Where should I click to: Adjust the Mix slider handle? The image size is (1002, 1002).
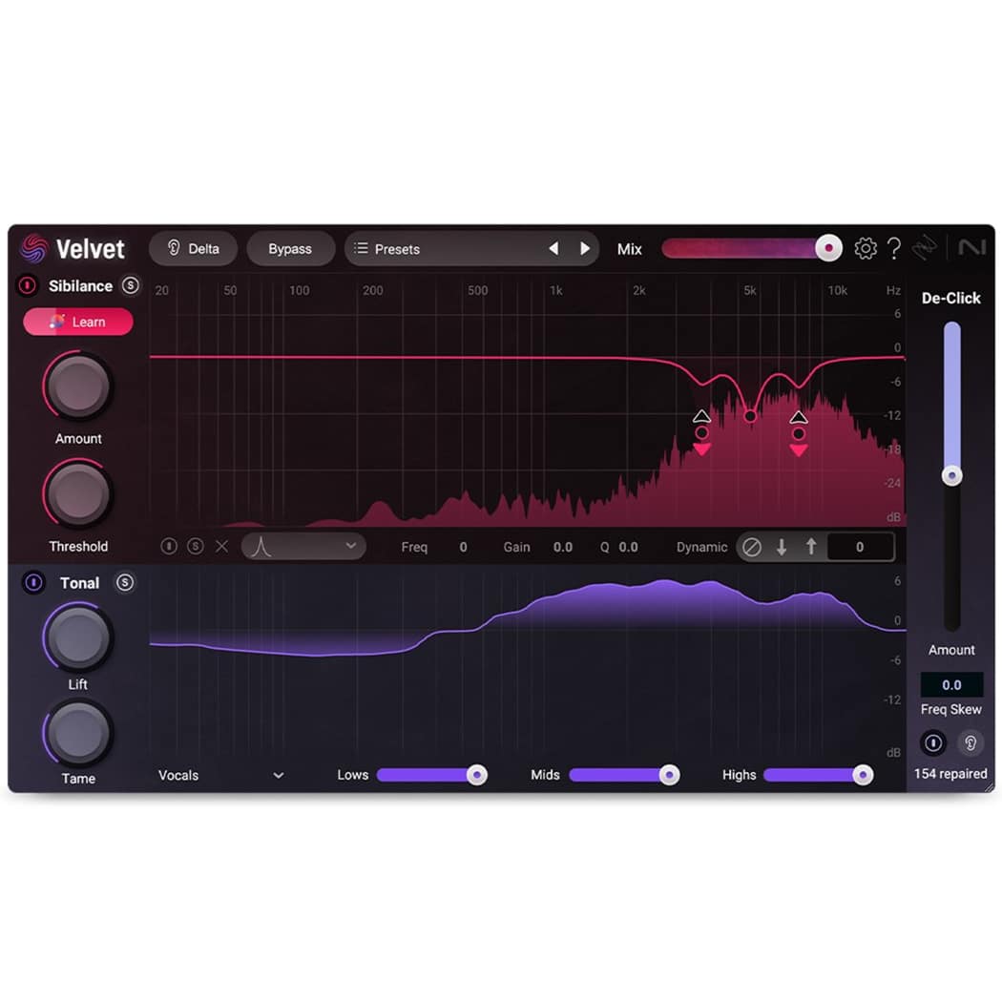pos(828,248)
